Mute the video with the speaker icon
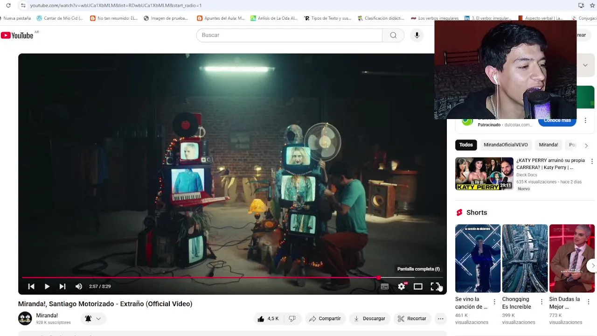The image size is (597, 336). pyautogui.click(x=79, y=287)
